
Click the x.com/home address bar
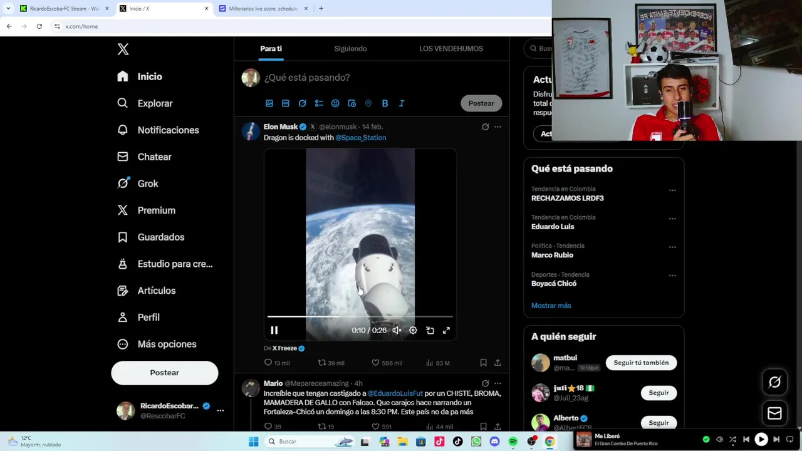click(301, 26)
